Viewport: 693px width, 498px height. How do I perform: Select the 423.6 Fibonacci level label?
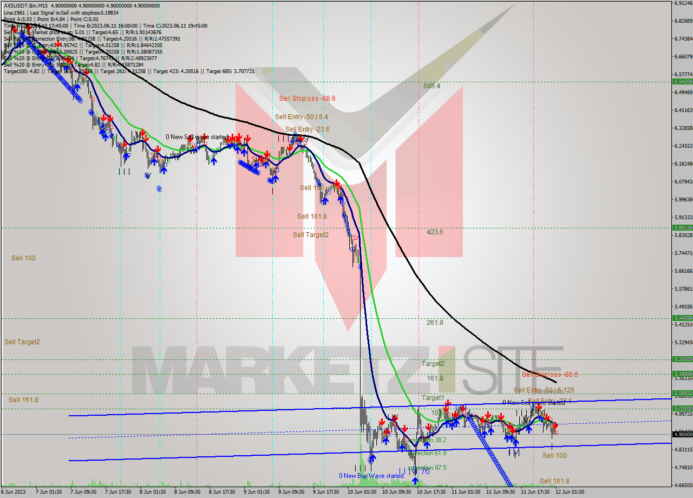[x=435, y=232]
